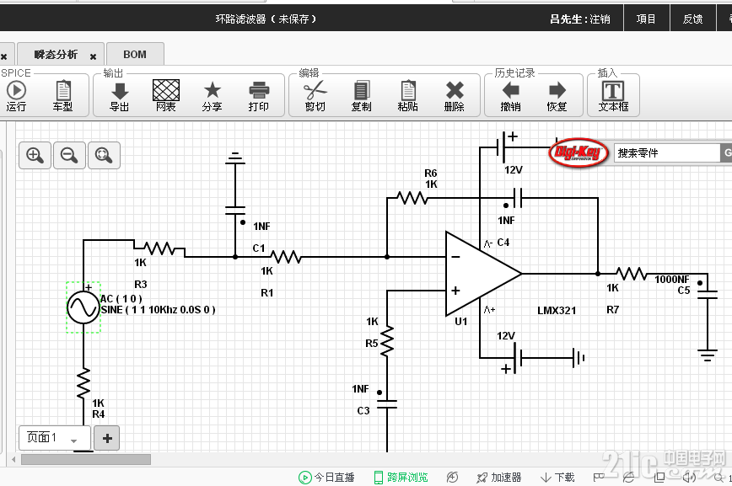Click the horizontal scrollbar thumb
Screen dimensions: 732x486
86,460
